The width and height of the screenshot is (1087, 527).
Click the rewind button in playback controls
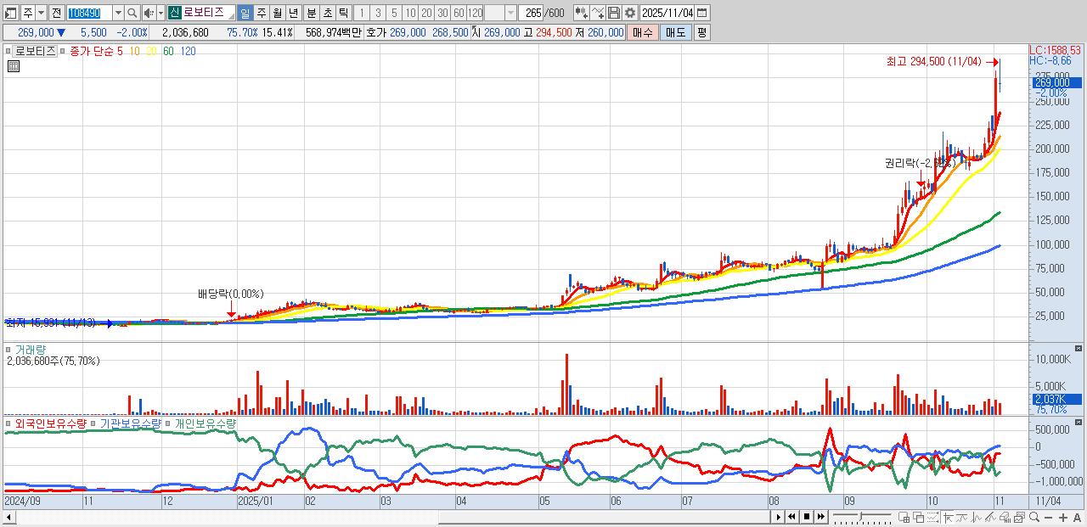pyautogui.click(x=791, y=517)
